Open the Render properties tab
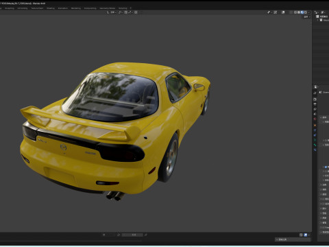 tap(315, 99)
